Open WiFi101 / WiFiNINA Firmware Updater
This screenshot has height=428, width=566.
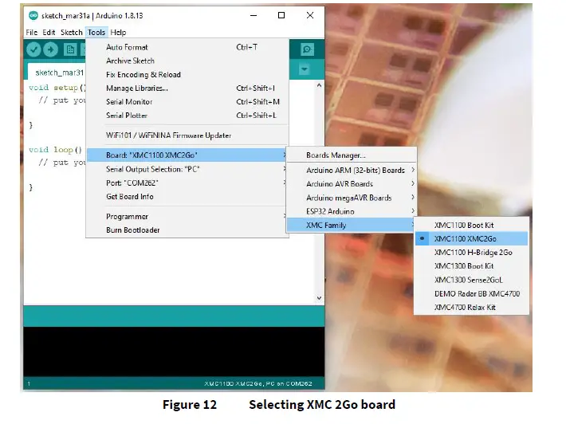click(x=187, y=135)
